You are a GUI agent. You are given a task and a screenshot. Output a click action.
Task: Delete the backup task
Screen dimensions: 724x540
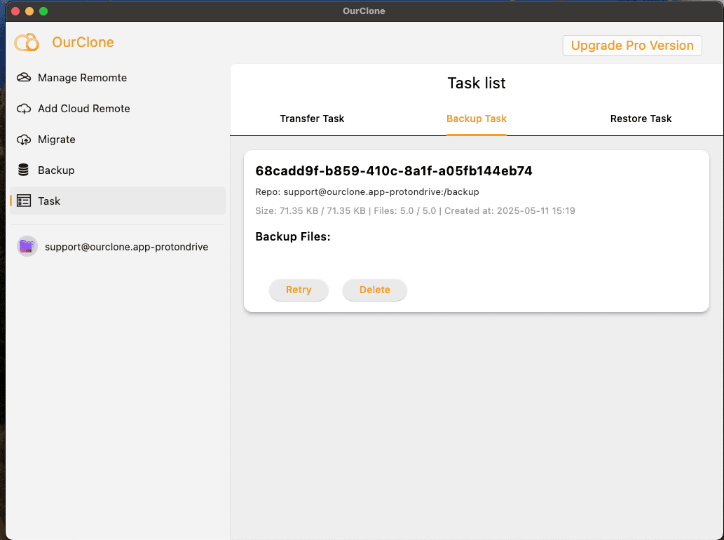coord(374,290)
